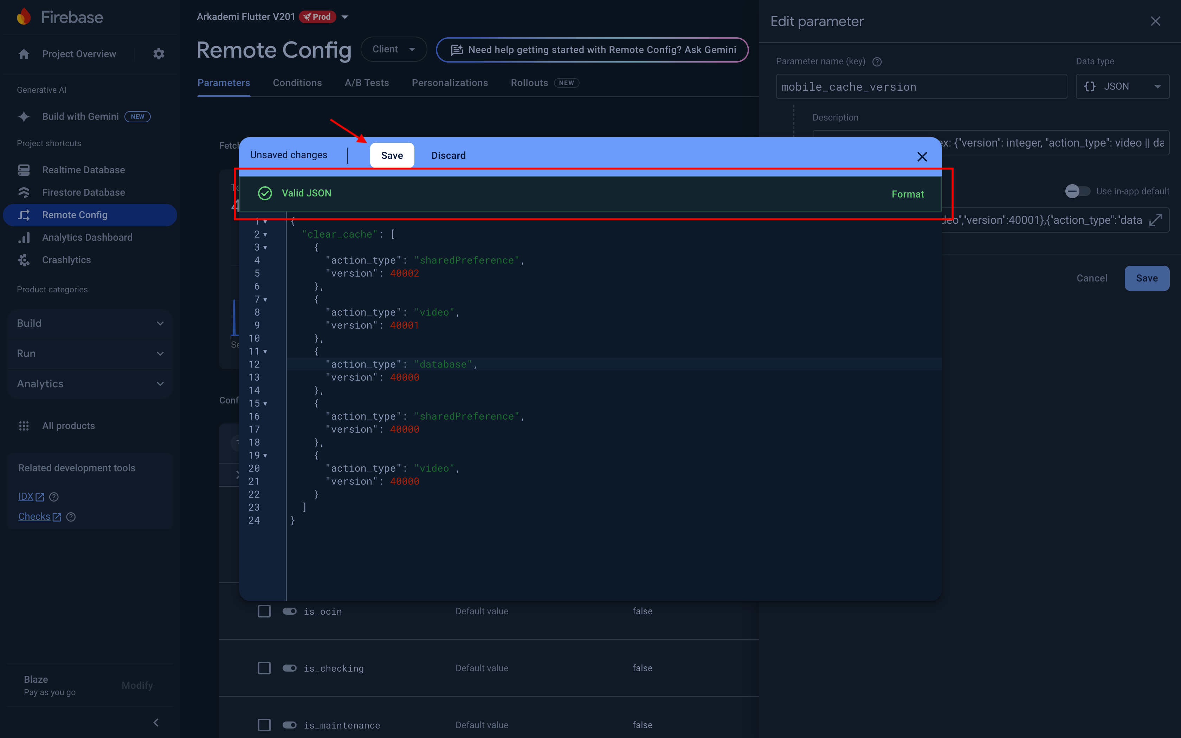Screen dimensions: 1181x738
Task: Disable the Use in-app default toggle
Action: [x=1078, y=191]
